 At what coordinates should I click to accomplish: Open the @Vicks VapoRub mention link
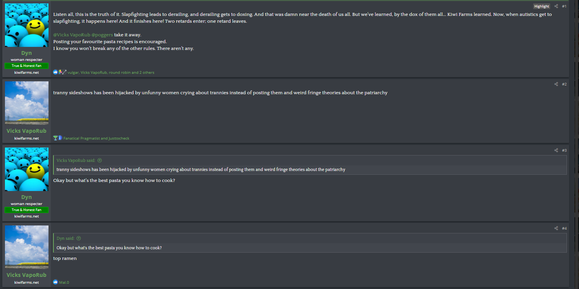[x=72, y=35]
